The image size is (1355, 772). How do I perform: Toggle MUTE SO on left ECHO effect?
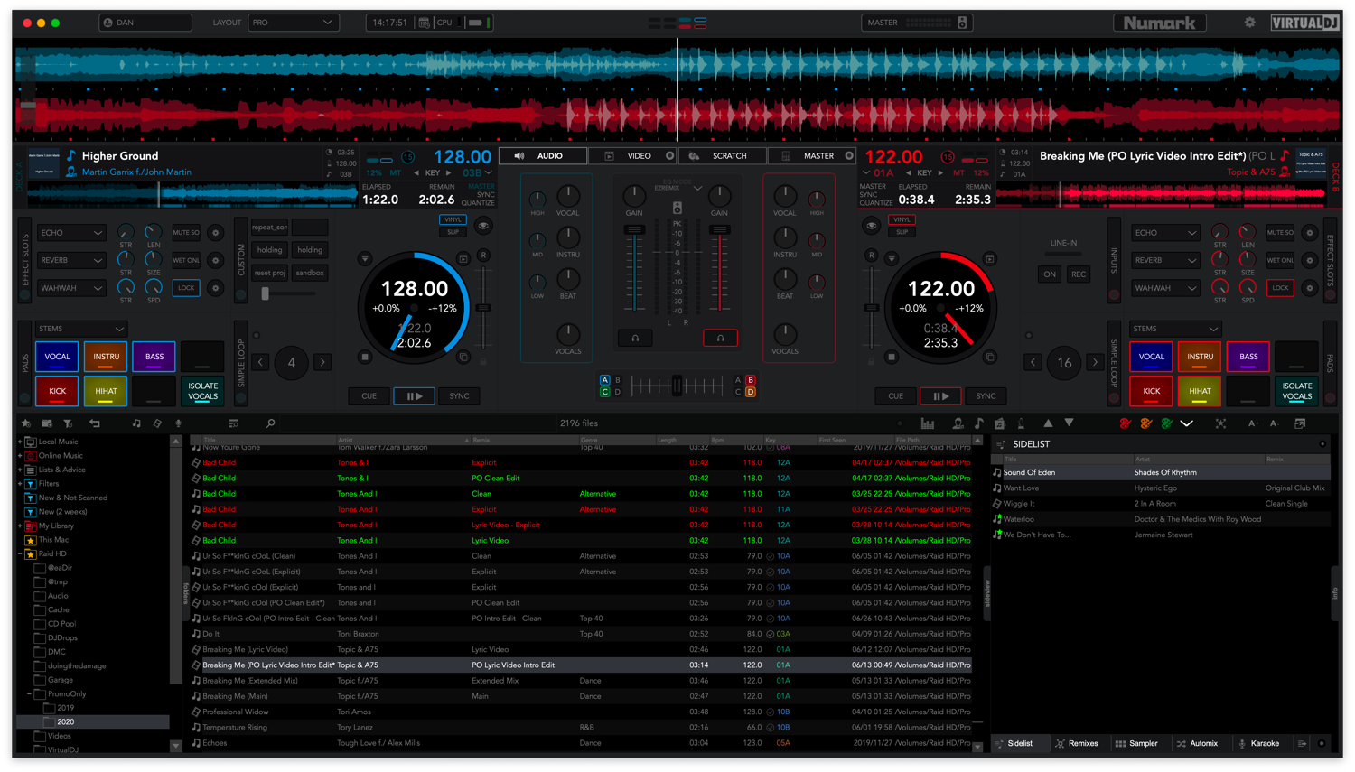click(x=186, y=233)
